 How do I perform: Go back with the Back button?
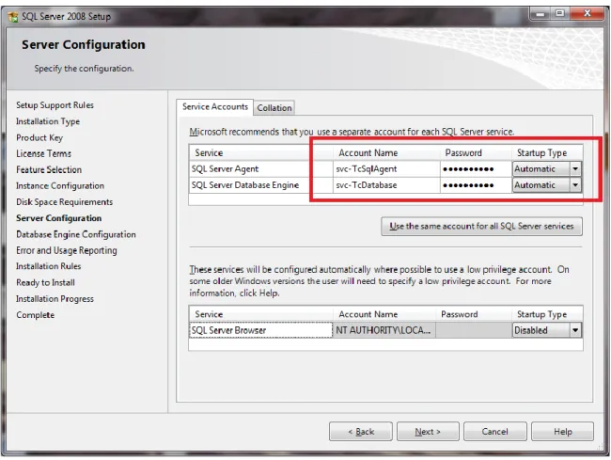(x=360, y=432)
